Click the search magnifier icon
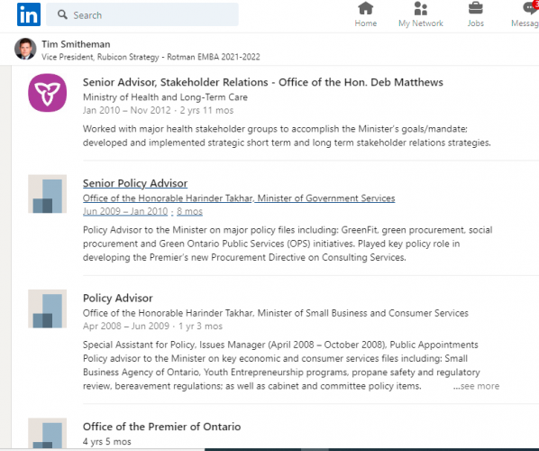 pos(62,14)
